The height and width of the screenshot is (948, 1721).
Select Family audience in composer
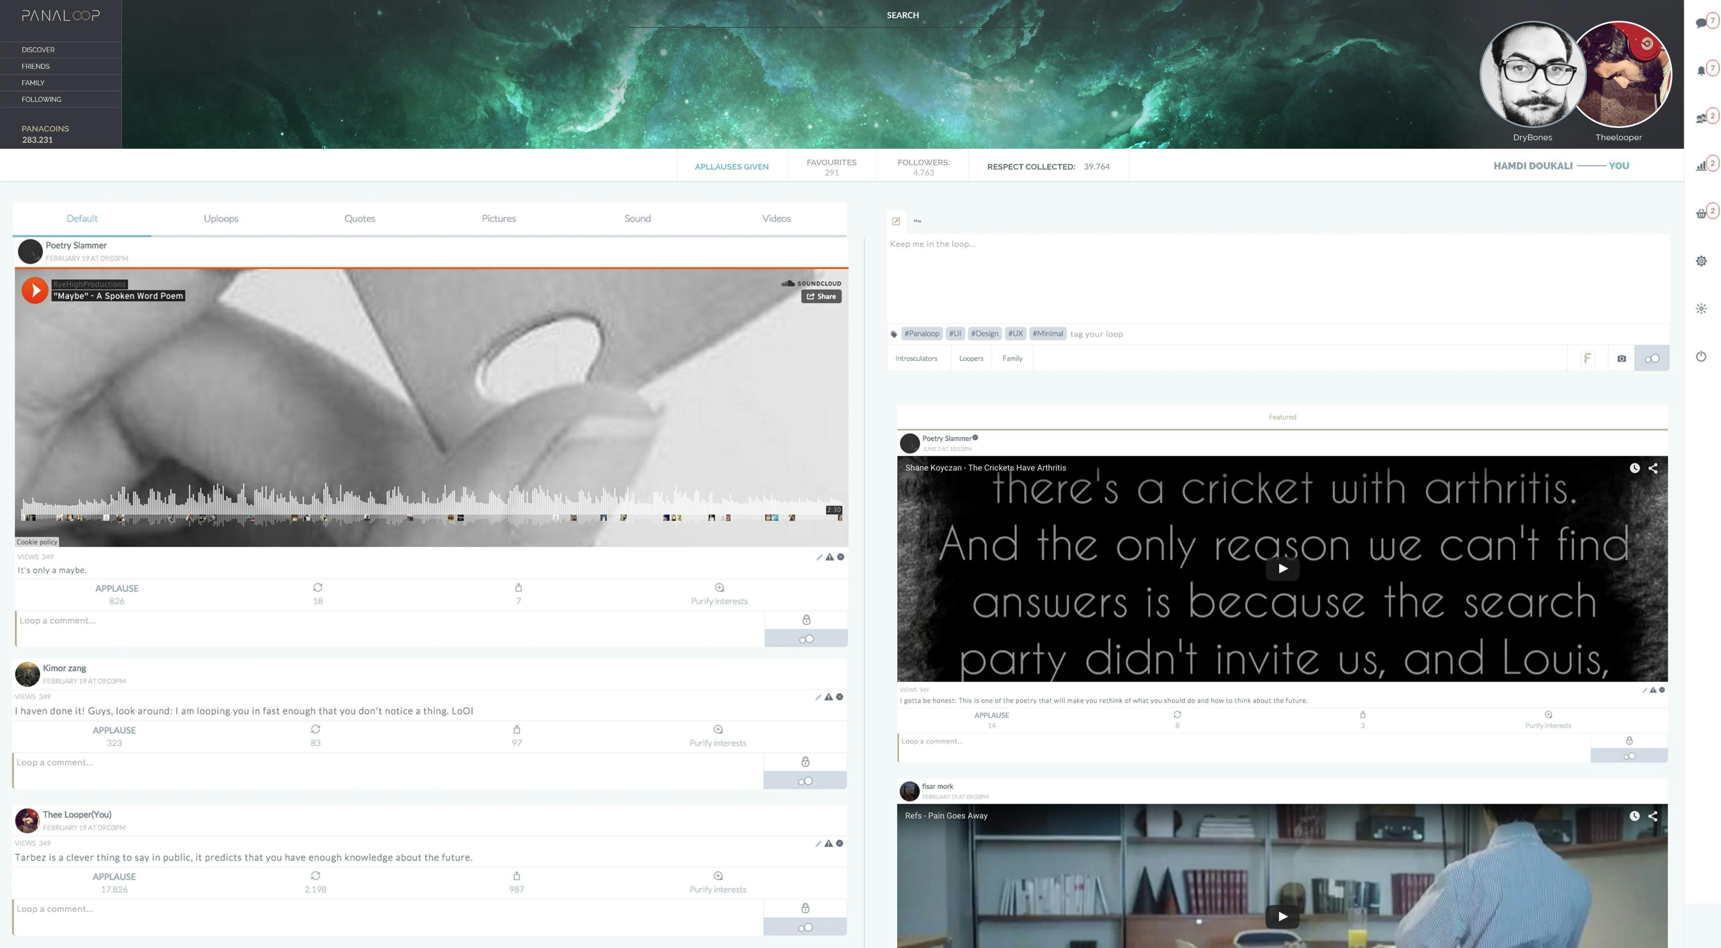[x=1012, y=359]
